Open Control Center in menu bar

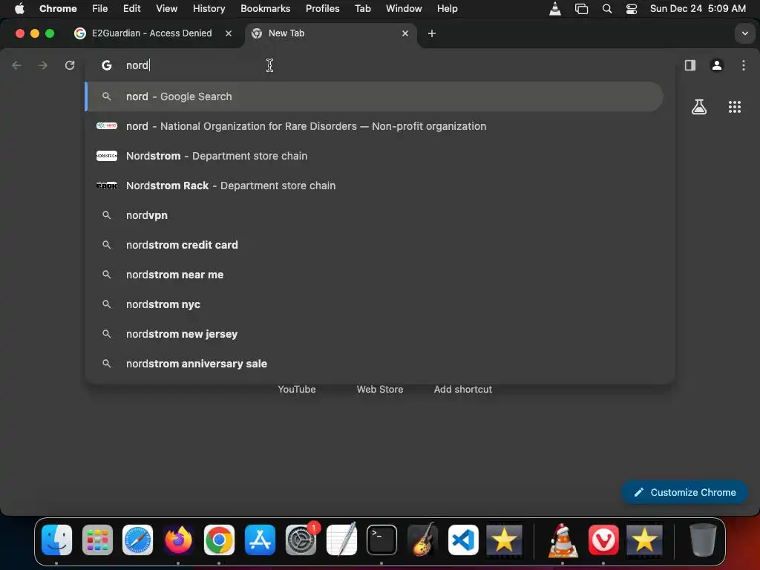pos(632,9)
